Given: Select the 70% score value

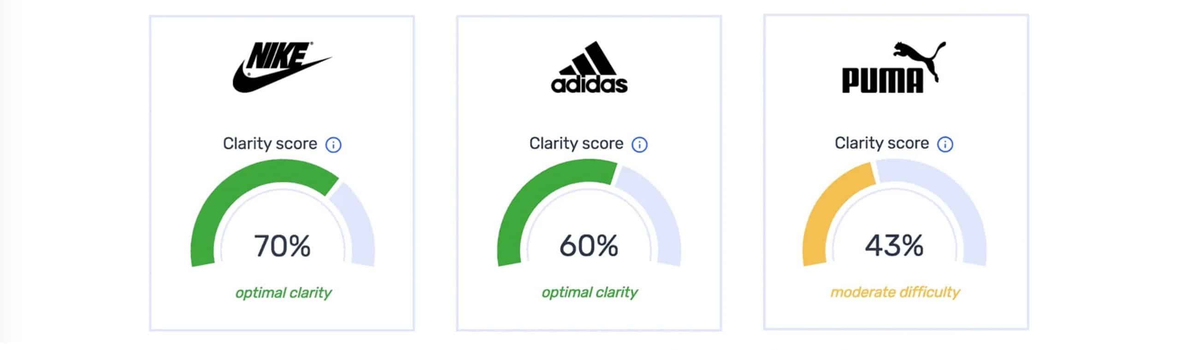Looking at the screenshot, I should tap(282, 246).
